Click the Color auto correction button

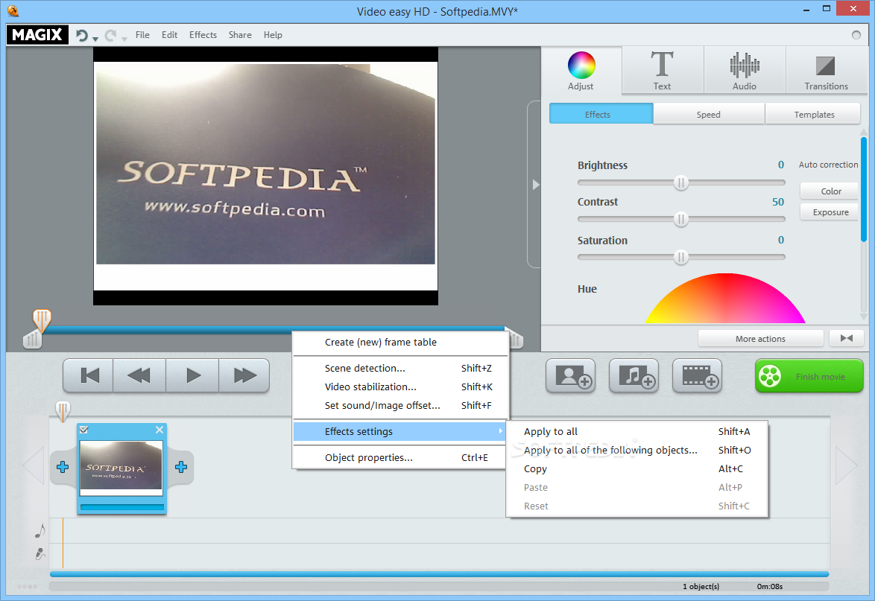click(830, 191)
